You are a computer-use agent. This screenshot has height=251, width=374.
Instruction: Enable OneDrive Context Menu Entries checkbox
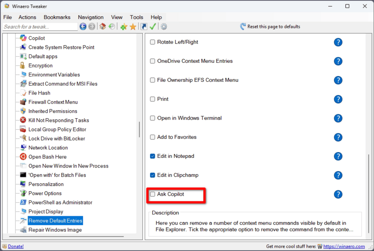(x=152, y=61)
